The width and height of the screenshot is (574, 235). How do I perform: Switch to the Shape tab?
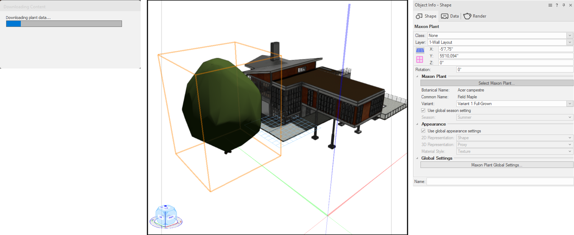coord(426,16)
